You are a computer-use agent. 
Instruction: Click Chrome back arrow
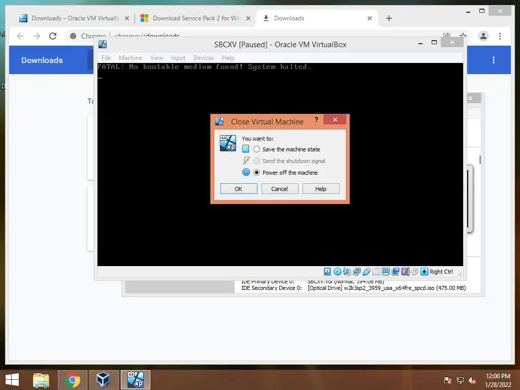coord(20,36)
